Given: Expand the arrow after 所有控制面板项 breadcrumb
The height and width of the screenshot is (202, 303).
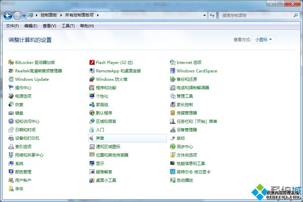Looking at the screenshot, I should point(98,15).
